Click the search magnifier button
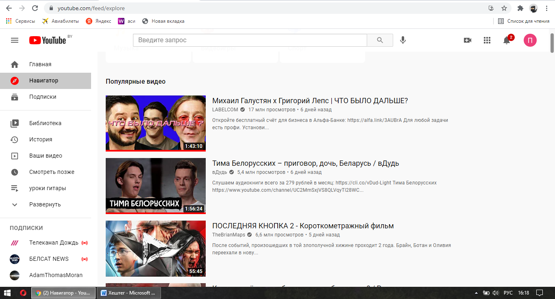 [x=380, y=40]
